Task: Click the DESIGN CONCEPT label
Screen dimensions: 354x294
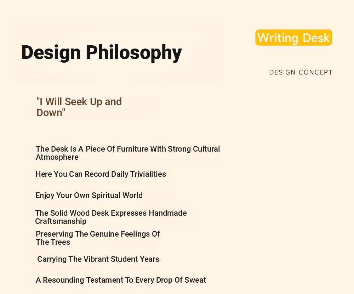Action: (x=301, y=72)
